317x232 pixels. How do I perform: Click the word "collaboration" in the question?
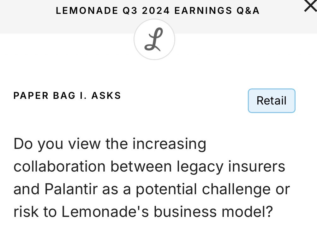pyautogui.click(x=59, y=167)
